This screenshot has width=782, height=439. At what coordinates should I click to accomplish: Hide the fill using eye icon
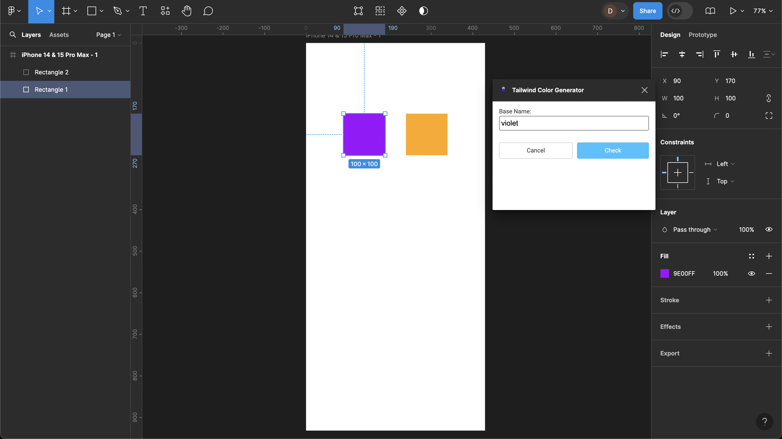click(751, 273)
